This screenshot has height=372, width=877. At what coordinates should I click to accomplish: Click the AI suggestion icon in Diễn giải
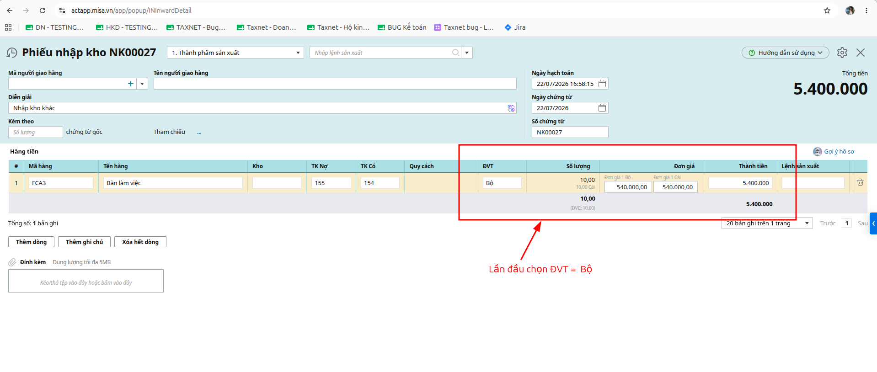tap(511, 108)
